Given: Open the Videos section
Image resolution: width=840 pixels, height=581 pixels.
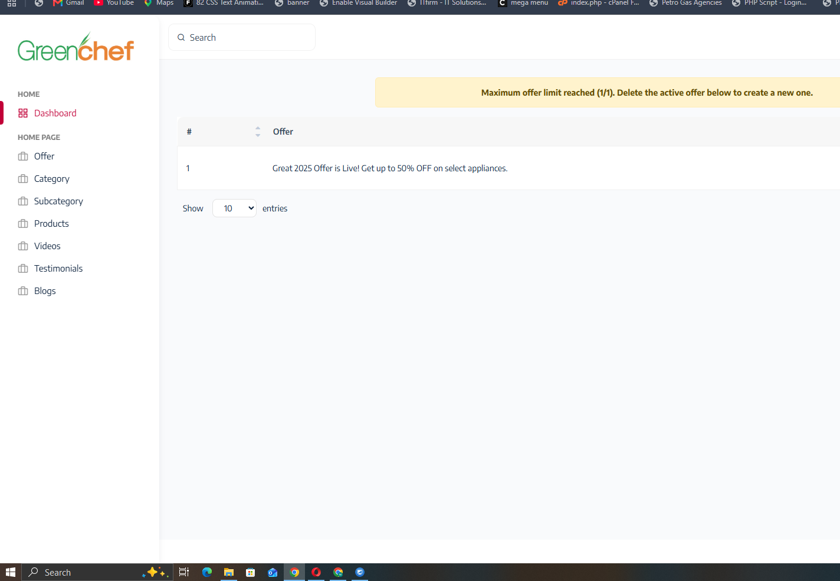Looking at the screenshot, I should click(x=47, y=246).
